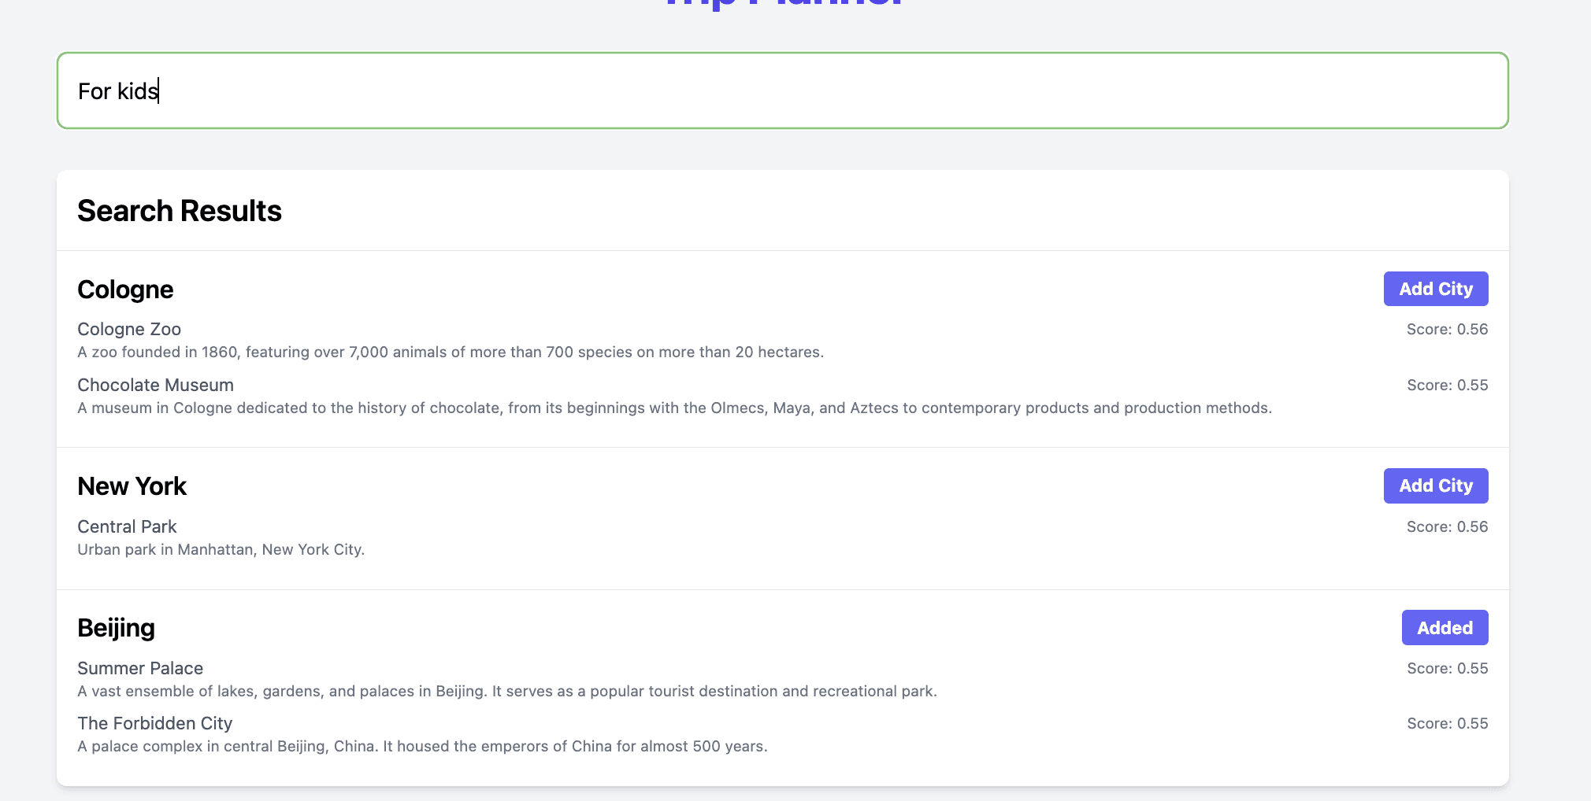Select the Cologne city heading
The image size is (1591, 801).
[x=125, y=290]
